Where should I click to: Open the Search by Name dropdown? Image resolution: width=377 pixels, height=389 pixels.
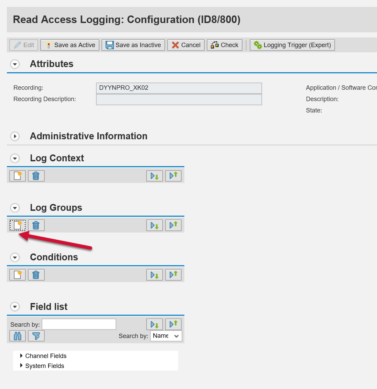(x=166, y=336)
